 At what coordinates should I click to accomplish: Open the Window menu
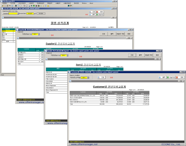coord(84,3)
